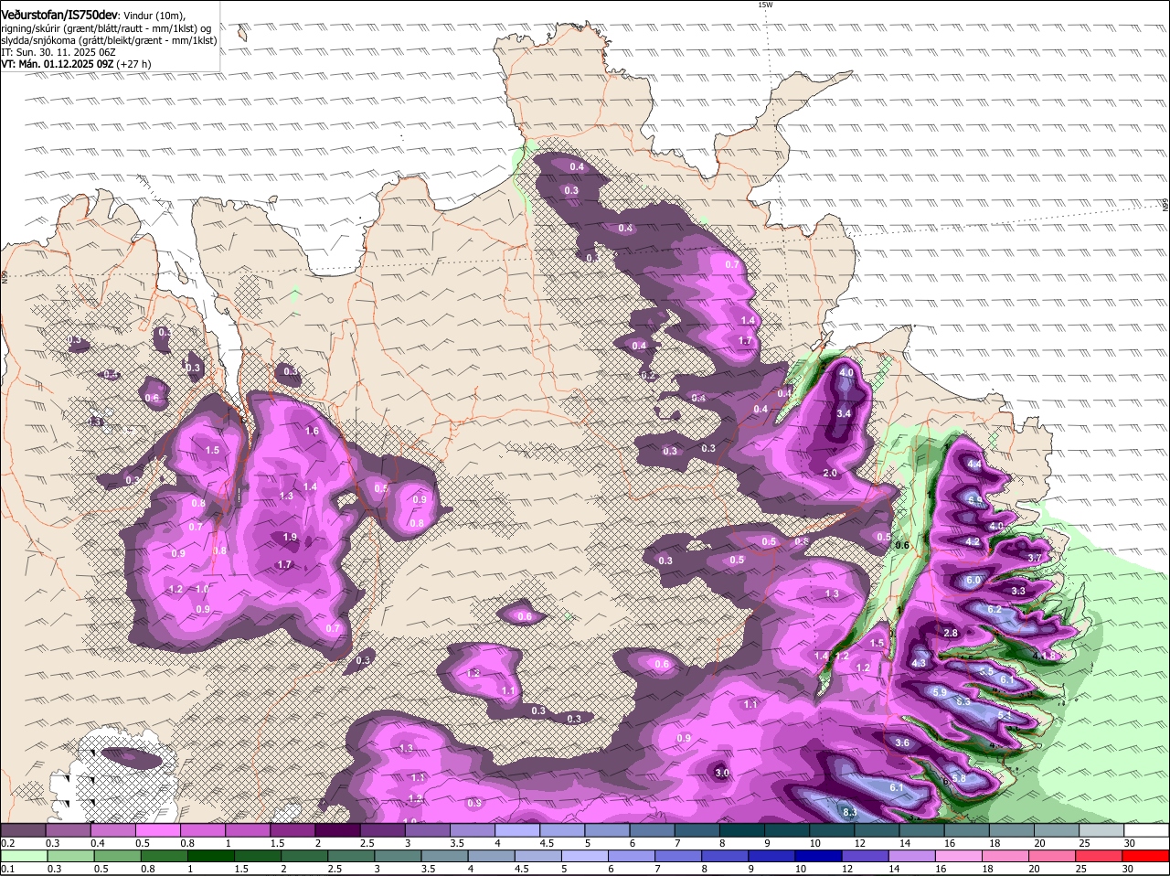Click the black 0.6 value on map

tap(903, 545)
